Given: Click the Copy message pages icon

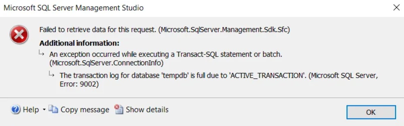Looking at the screenshot, I should [x=53, y=109].
